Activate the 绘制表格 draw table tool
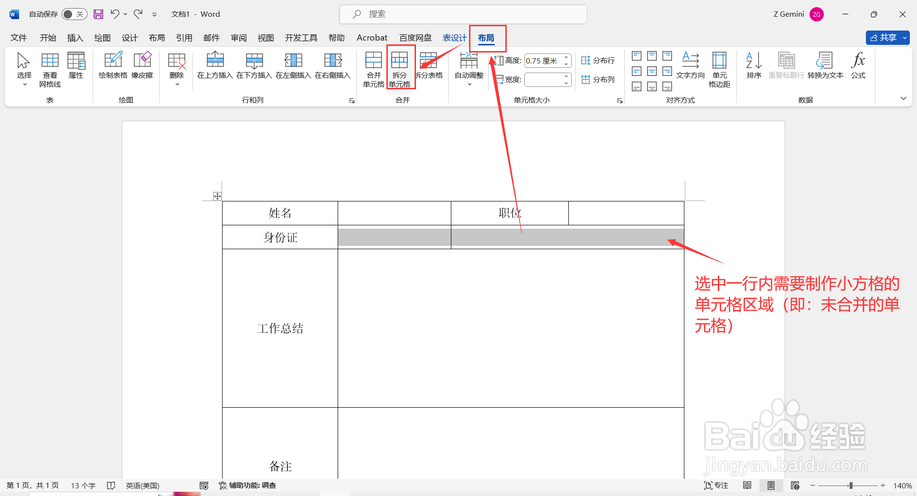Image resolution: width=917 pixels, height=496 pixels. [x=113, y=67]
